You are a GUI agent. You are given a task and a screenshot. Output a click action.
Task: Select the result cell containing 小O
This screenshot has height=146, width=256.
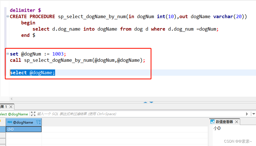coord(24,129)
